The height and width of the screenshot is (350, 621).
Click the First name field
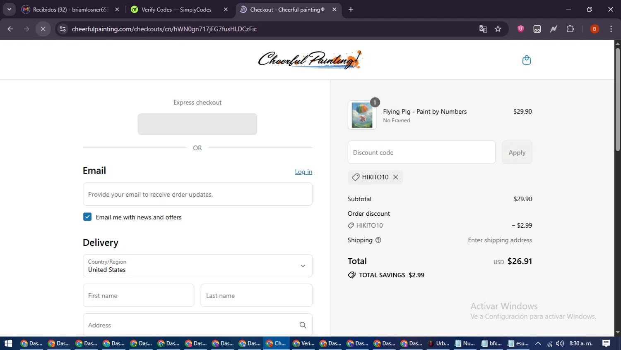click(x=138, y=295)
